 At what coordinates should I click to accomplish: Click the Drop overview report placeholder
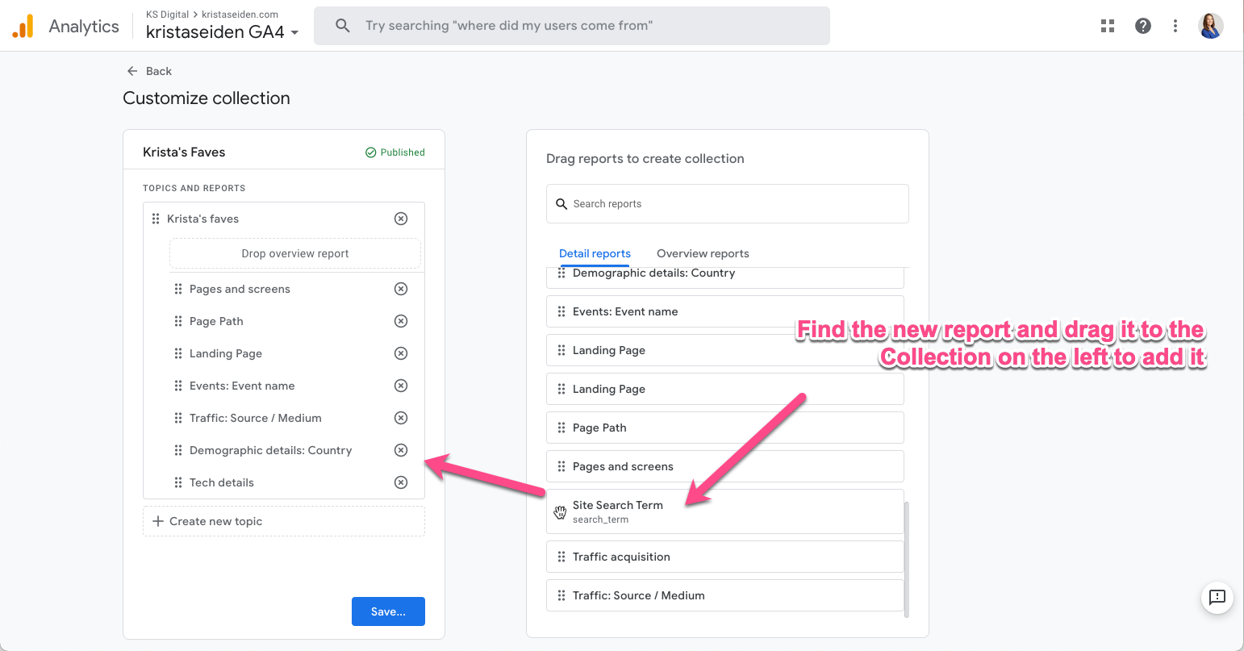pyautogui.click(x=295, y=253)
